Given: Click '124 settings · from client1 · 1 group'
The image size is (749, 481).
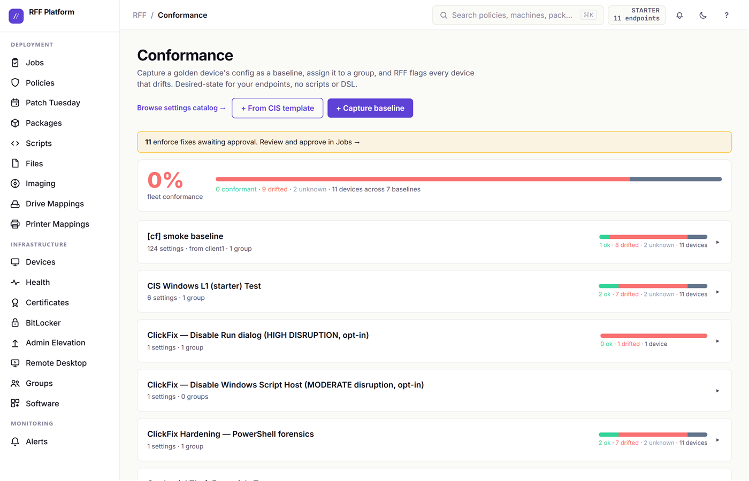Looking at the screenshot, I should (x=200, y=249).
